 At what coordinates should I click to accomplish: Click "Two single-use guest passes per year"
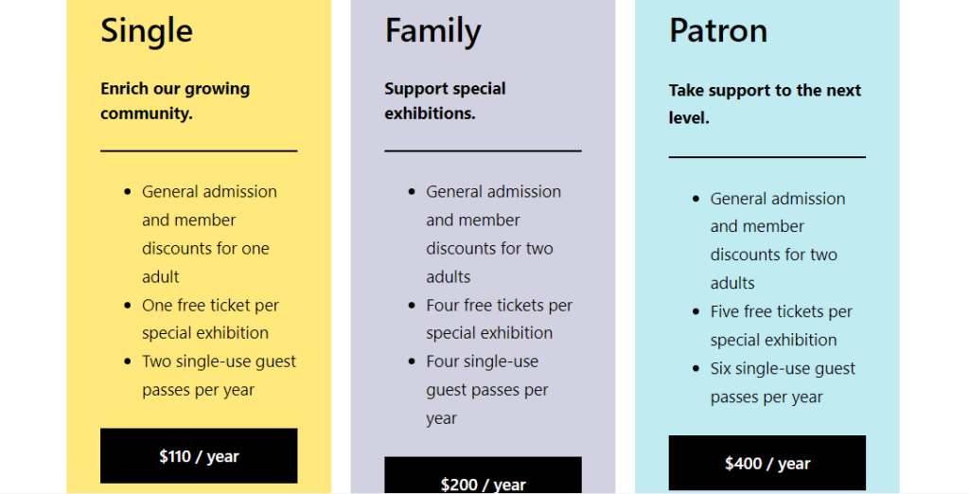point(219,376)
